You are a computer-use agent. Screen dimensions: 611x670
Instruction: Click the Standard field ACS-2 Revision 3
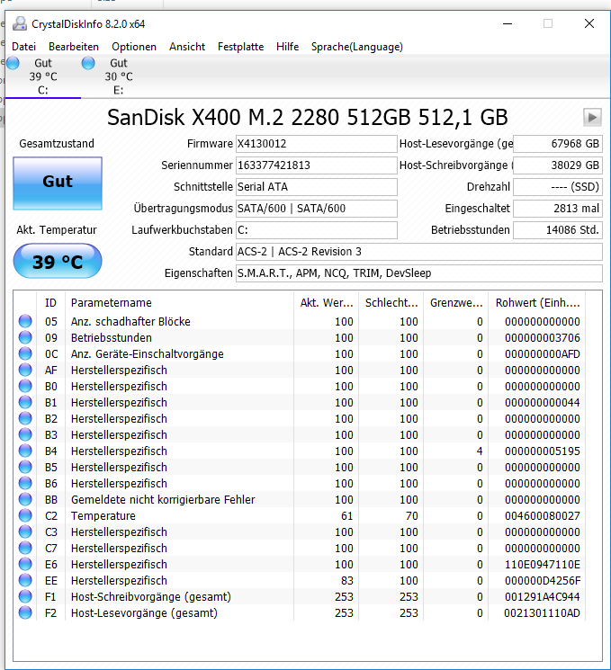(419, 252)
